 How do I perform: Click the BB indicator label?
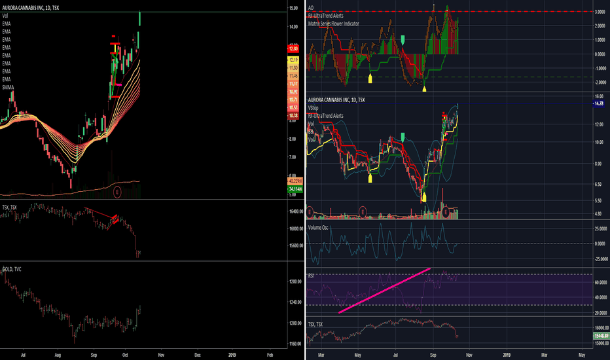tap(311, 132)
